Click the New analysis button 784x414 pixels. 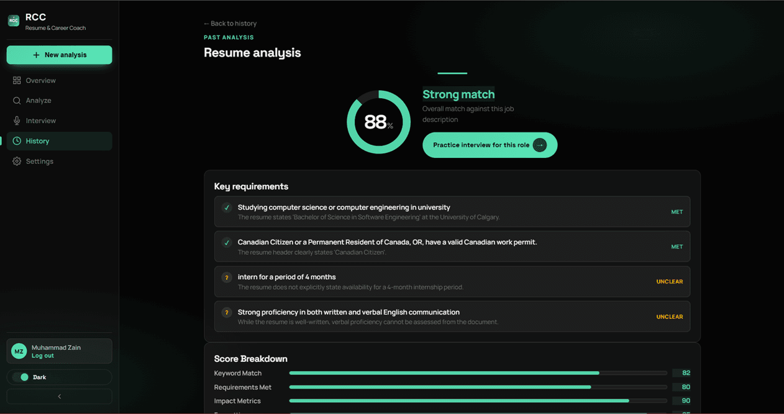[60, 55]
